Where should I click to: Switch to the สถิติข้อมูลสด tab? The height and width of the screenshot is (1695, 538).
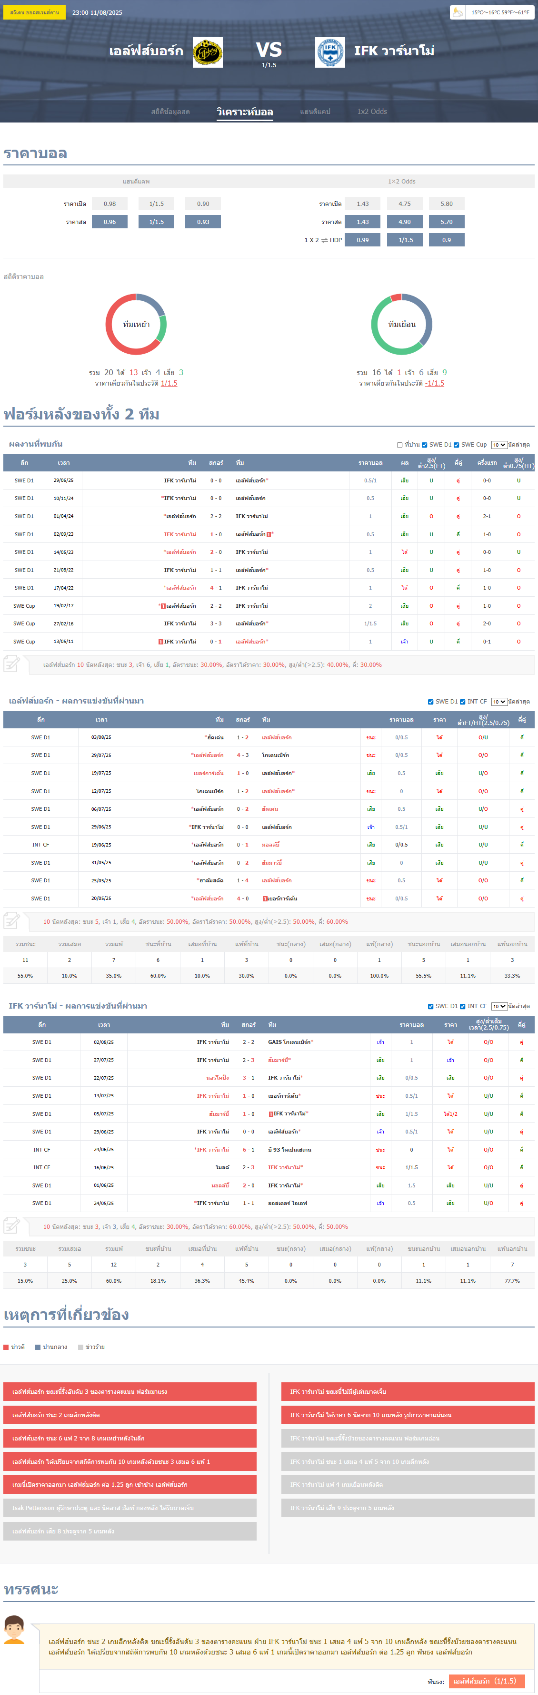coord(170,111)
